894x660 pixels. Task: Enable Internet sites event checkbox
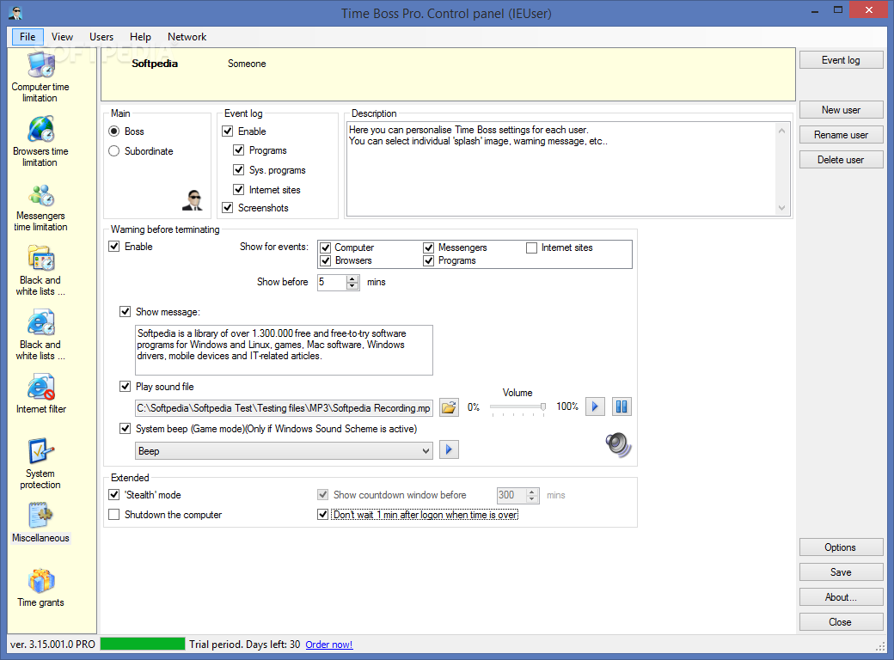[x=531, y=247]
